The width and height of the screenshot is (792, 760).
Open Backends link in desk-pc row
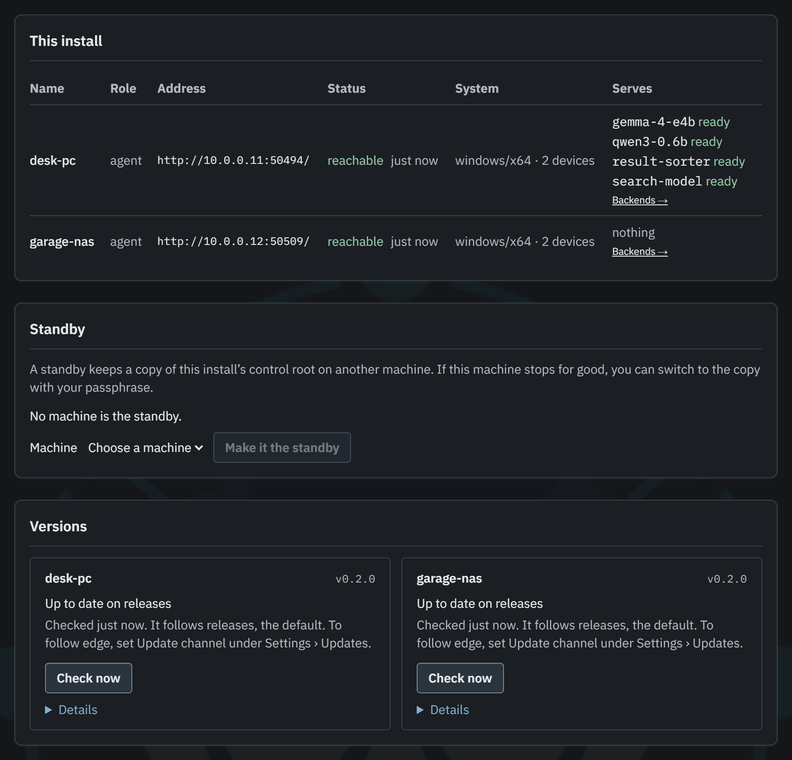(x=640, y=200)
